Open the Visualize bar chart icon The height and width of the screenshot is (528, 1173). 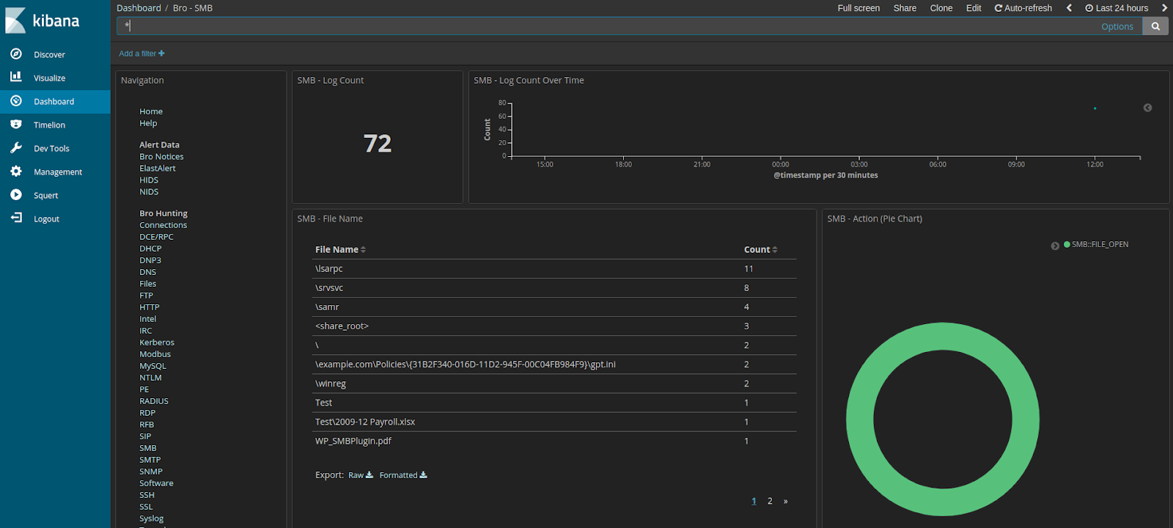click(16, 76)
